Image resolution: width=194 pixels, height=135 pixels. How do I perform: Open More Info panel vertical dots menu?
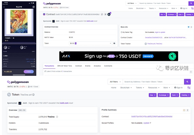click(x=191, y=27)
